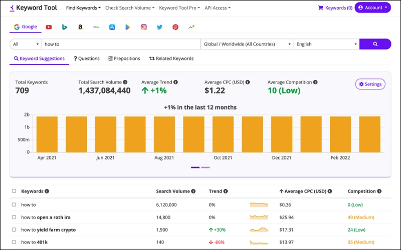Expand the Keyword Tool Pro menu

[x=179, y=8]
